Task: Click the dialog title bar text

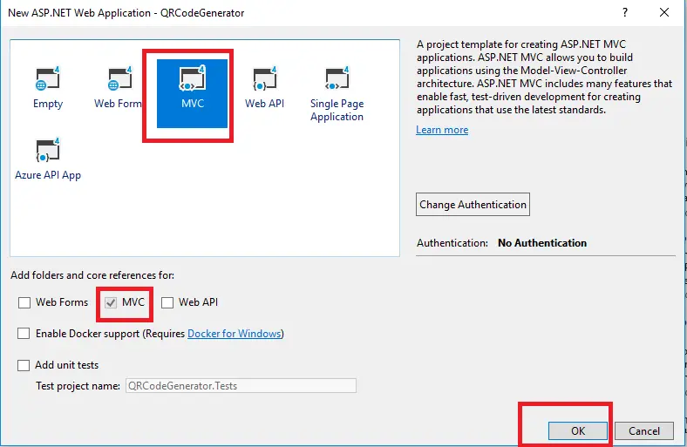Action: click(126, 13)
